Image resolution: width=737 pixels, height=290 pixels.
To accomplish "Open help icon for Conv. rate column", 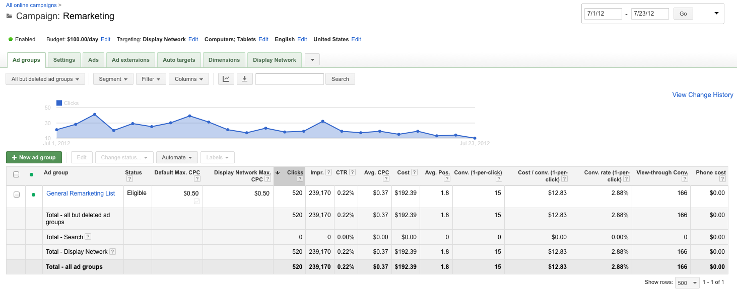I will [626, 179].
